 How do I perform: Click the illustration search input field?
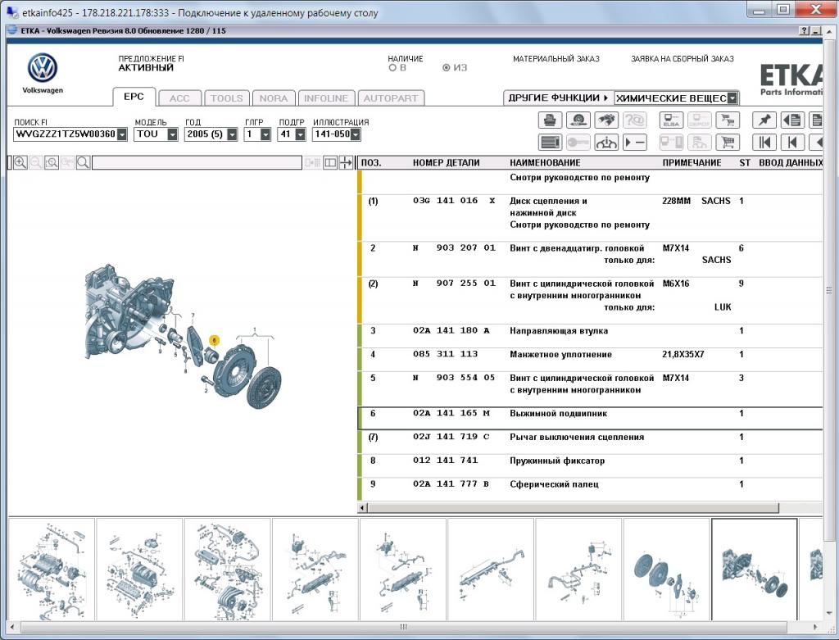click(197, 163)
